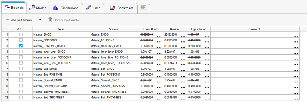307x102 pixels.
Task: Click nominal value 0.0034463
Action: (x=171, y=63)
